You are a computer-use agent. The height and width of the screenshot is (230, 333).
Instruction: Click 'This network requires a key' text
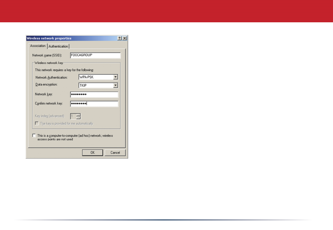[64, 70]
